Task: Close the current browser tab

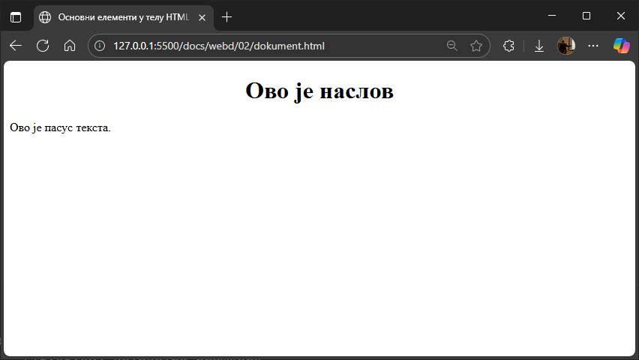Action: (x=202, y=17)
